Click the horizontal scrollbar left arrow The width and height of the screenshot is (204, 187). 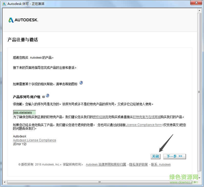(x=5, y=182)
